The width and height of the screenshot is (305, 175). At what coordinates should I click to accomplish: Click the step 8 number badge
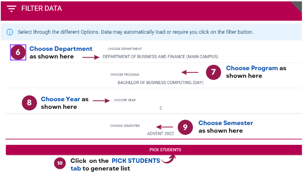coord(29,103)
